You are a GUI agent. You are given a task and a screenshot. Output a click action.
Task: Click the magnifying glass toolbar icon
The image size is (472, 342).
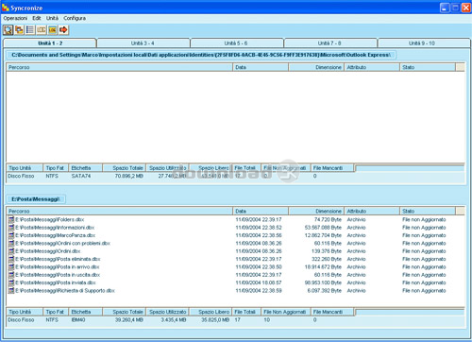[8, 30]
